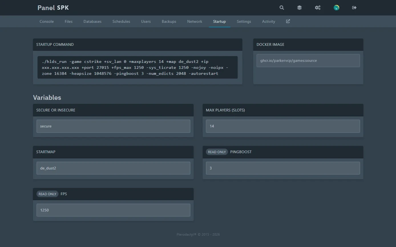Switch to the Databases tab
The height and width of the screenshot is (247, 396).
[x=92, y=21]
